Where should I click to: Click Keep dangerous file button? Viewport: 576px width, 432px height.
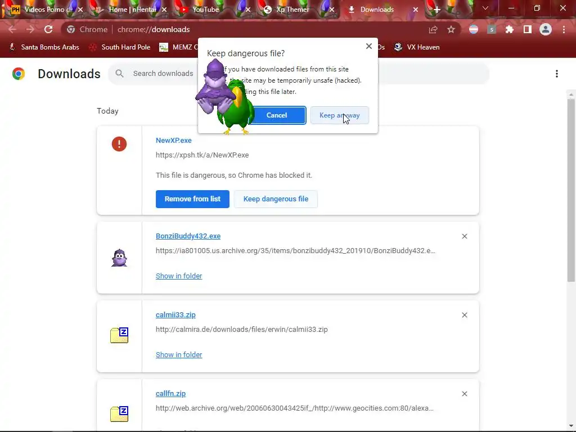(276, 199)
